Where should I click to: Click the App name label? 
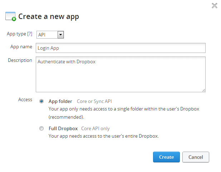(21, 47)
